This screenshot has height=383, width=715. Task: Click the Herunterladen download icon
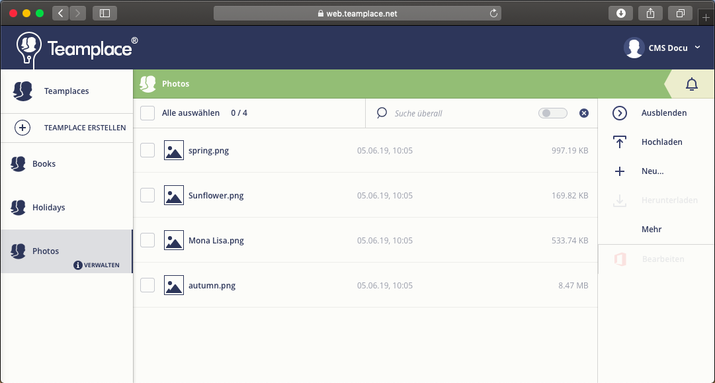[620, 200]
